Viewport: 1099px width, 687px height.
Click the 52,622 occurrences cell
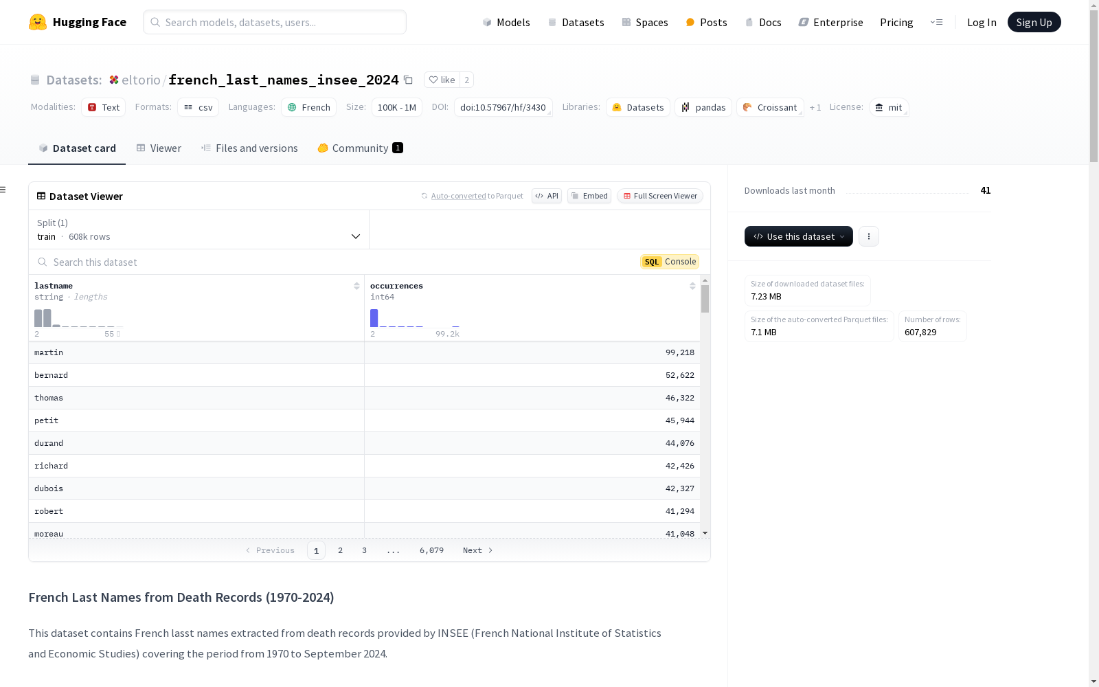pos(532,375)
